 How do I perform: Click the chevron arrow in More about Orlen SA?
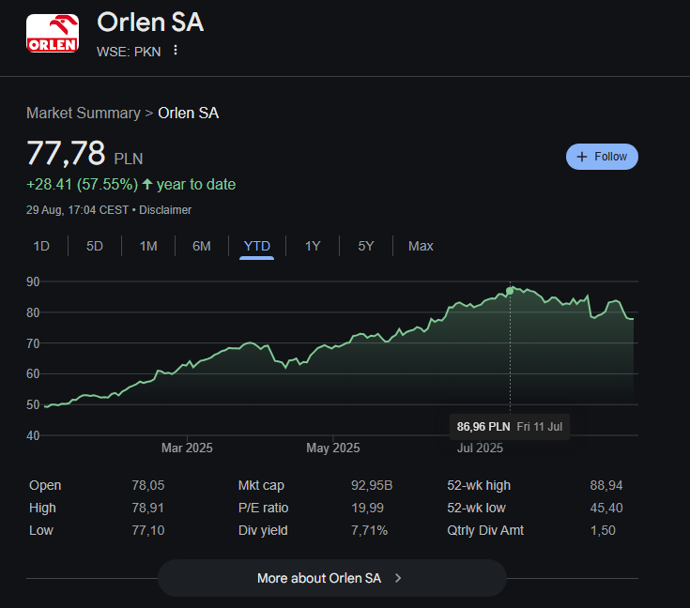coord(398,578)
